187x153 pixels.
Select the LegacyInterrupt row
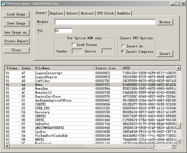(x=91, y=73)
